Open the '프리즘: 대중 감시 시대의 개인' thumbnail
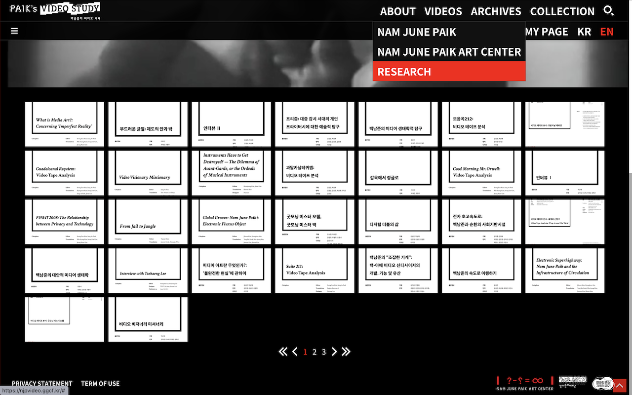This screenshot has width=632, height=395. pos(315,124)
